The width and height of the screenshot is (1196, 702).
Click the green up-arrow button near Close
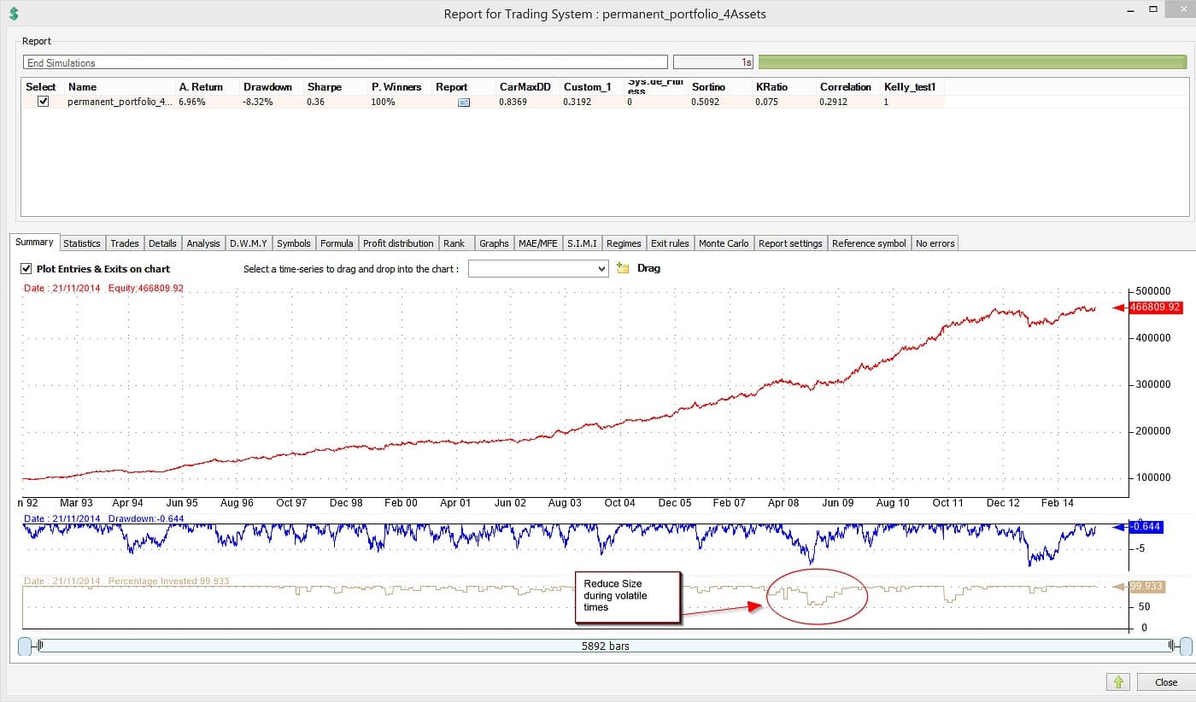point(1117,682)
